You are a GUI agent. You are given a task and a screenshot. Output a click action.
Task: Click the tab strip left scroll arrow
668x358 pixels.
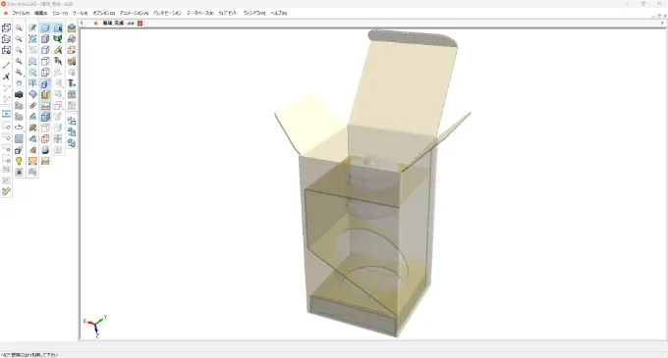click(82, 24)
